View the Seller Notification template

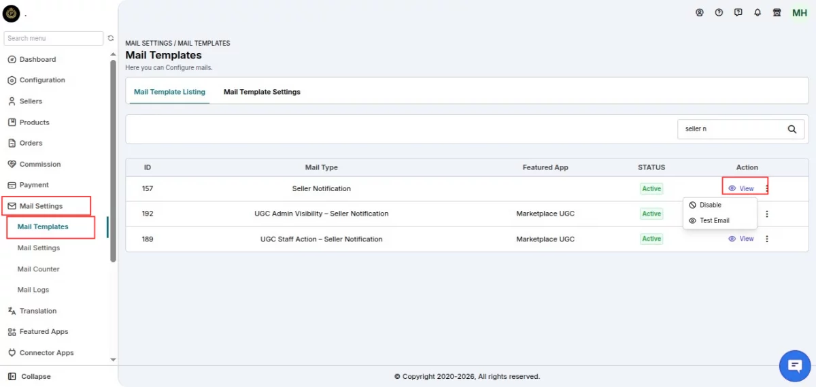[741, 188]
